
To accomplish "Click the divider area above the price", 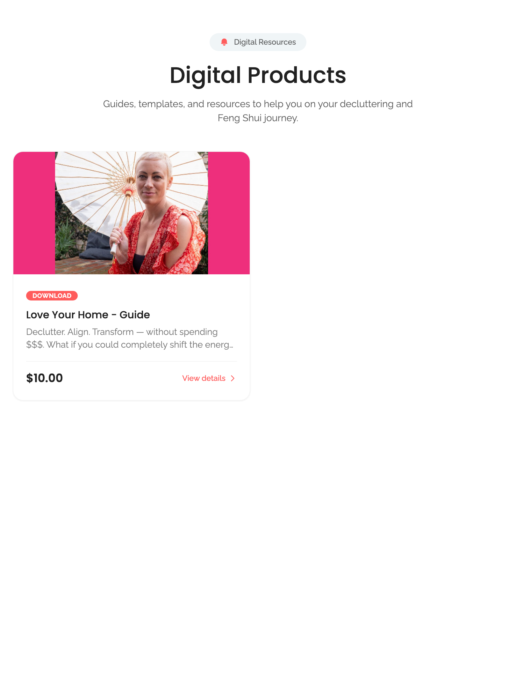I will (x=131, y=361).
